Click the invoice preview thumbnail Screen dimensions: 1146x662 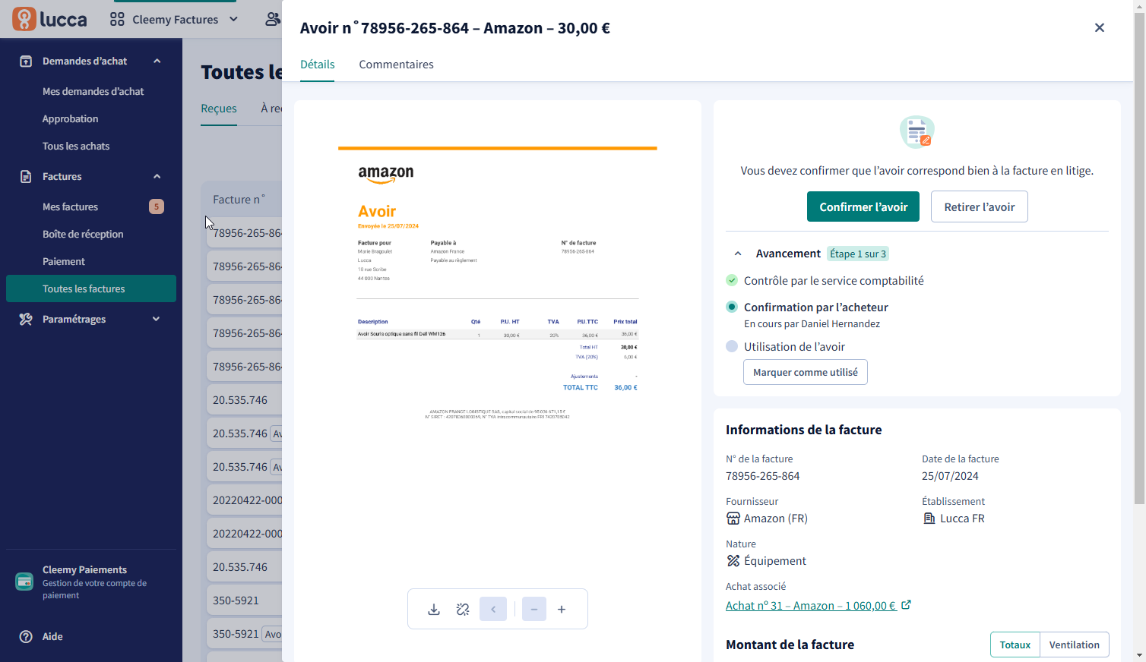[498, 284]
